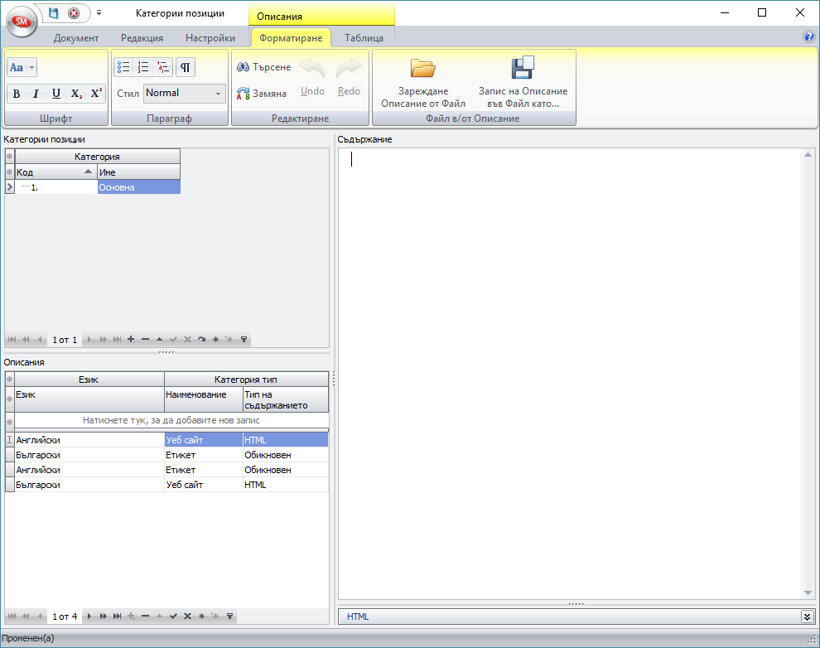This screenshot has height=648, width=820.
Task: Click the Redo button
Action: [349, 77]
